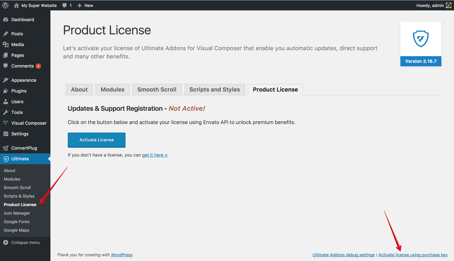Open the WordPress footer link
Viewport: 454px width, 261px height.
(122, 255)
